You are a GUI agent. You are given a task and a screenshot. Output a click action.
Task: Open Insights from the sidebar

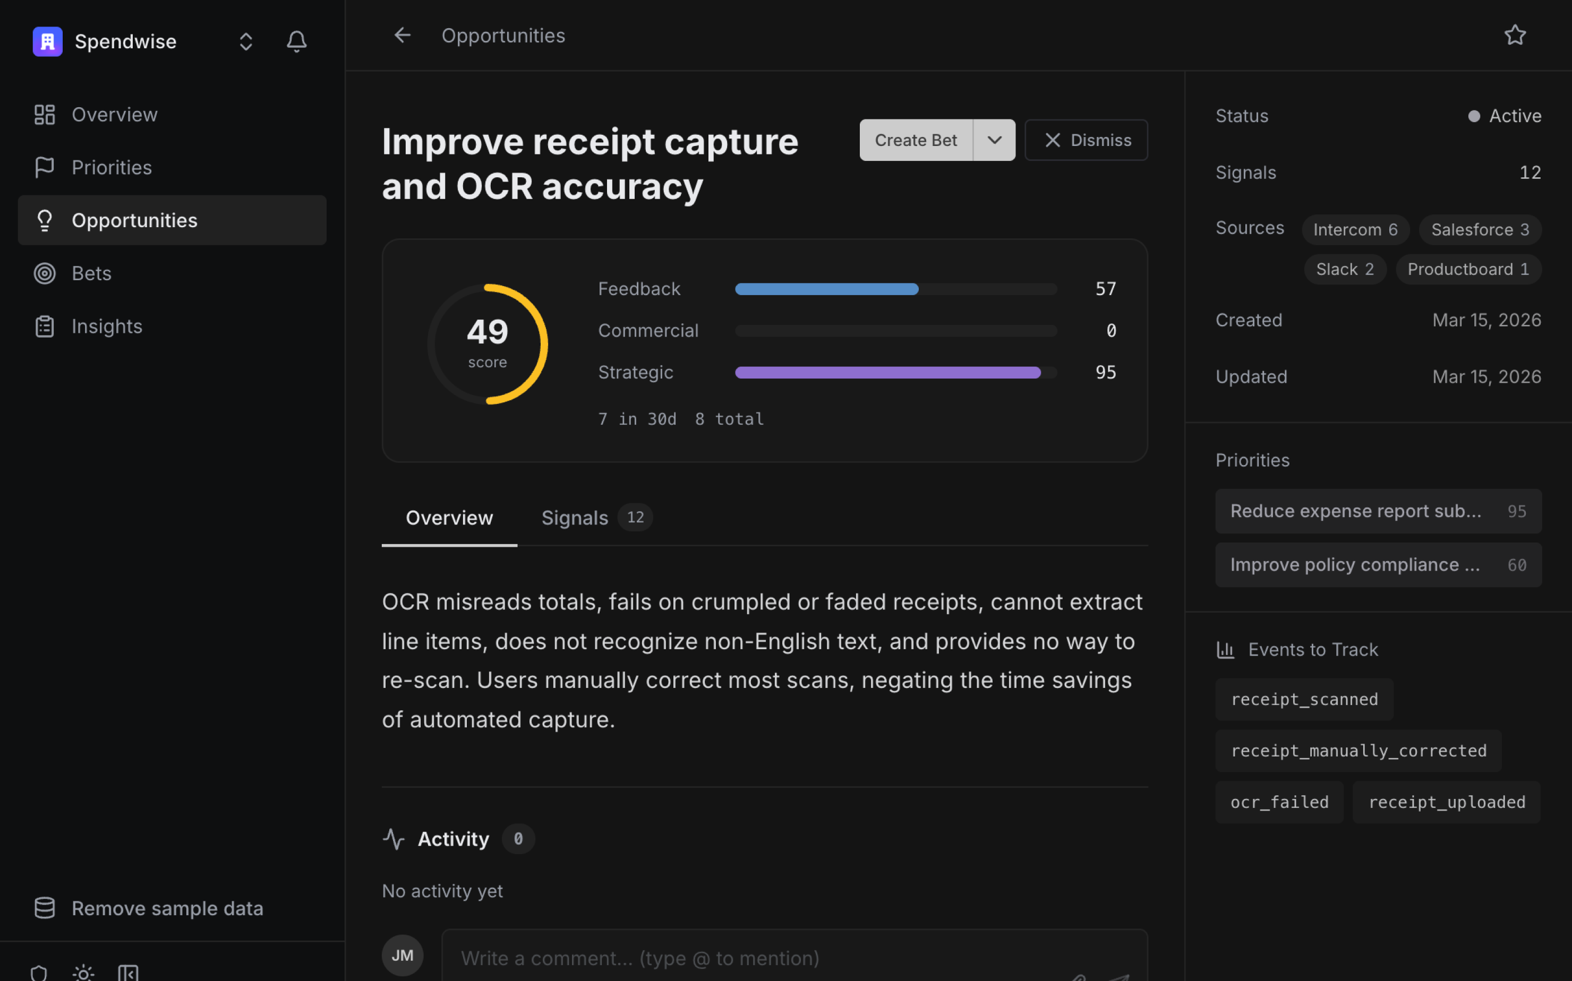106,326
